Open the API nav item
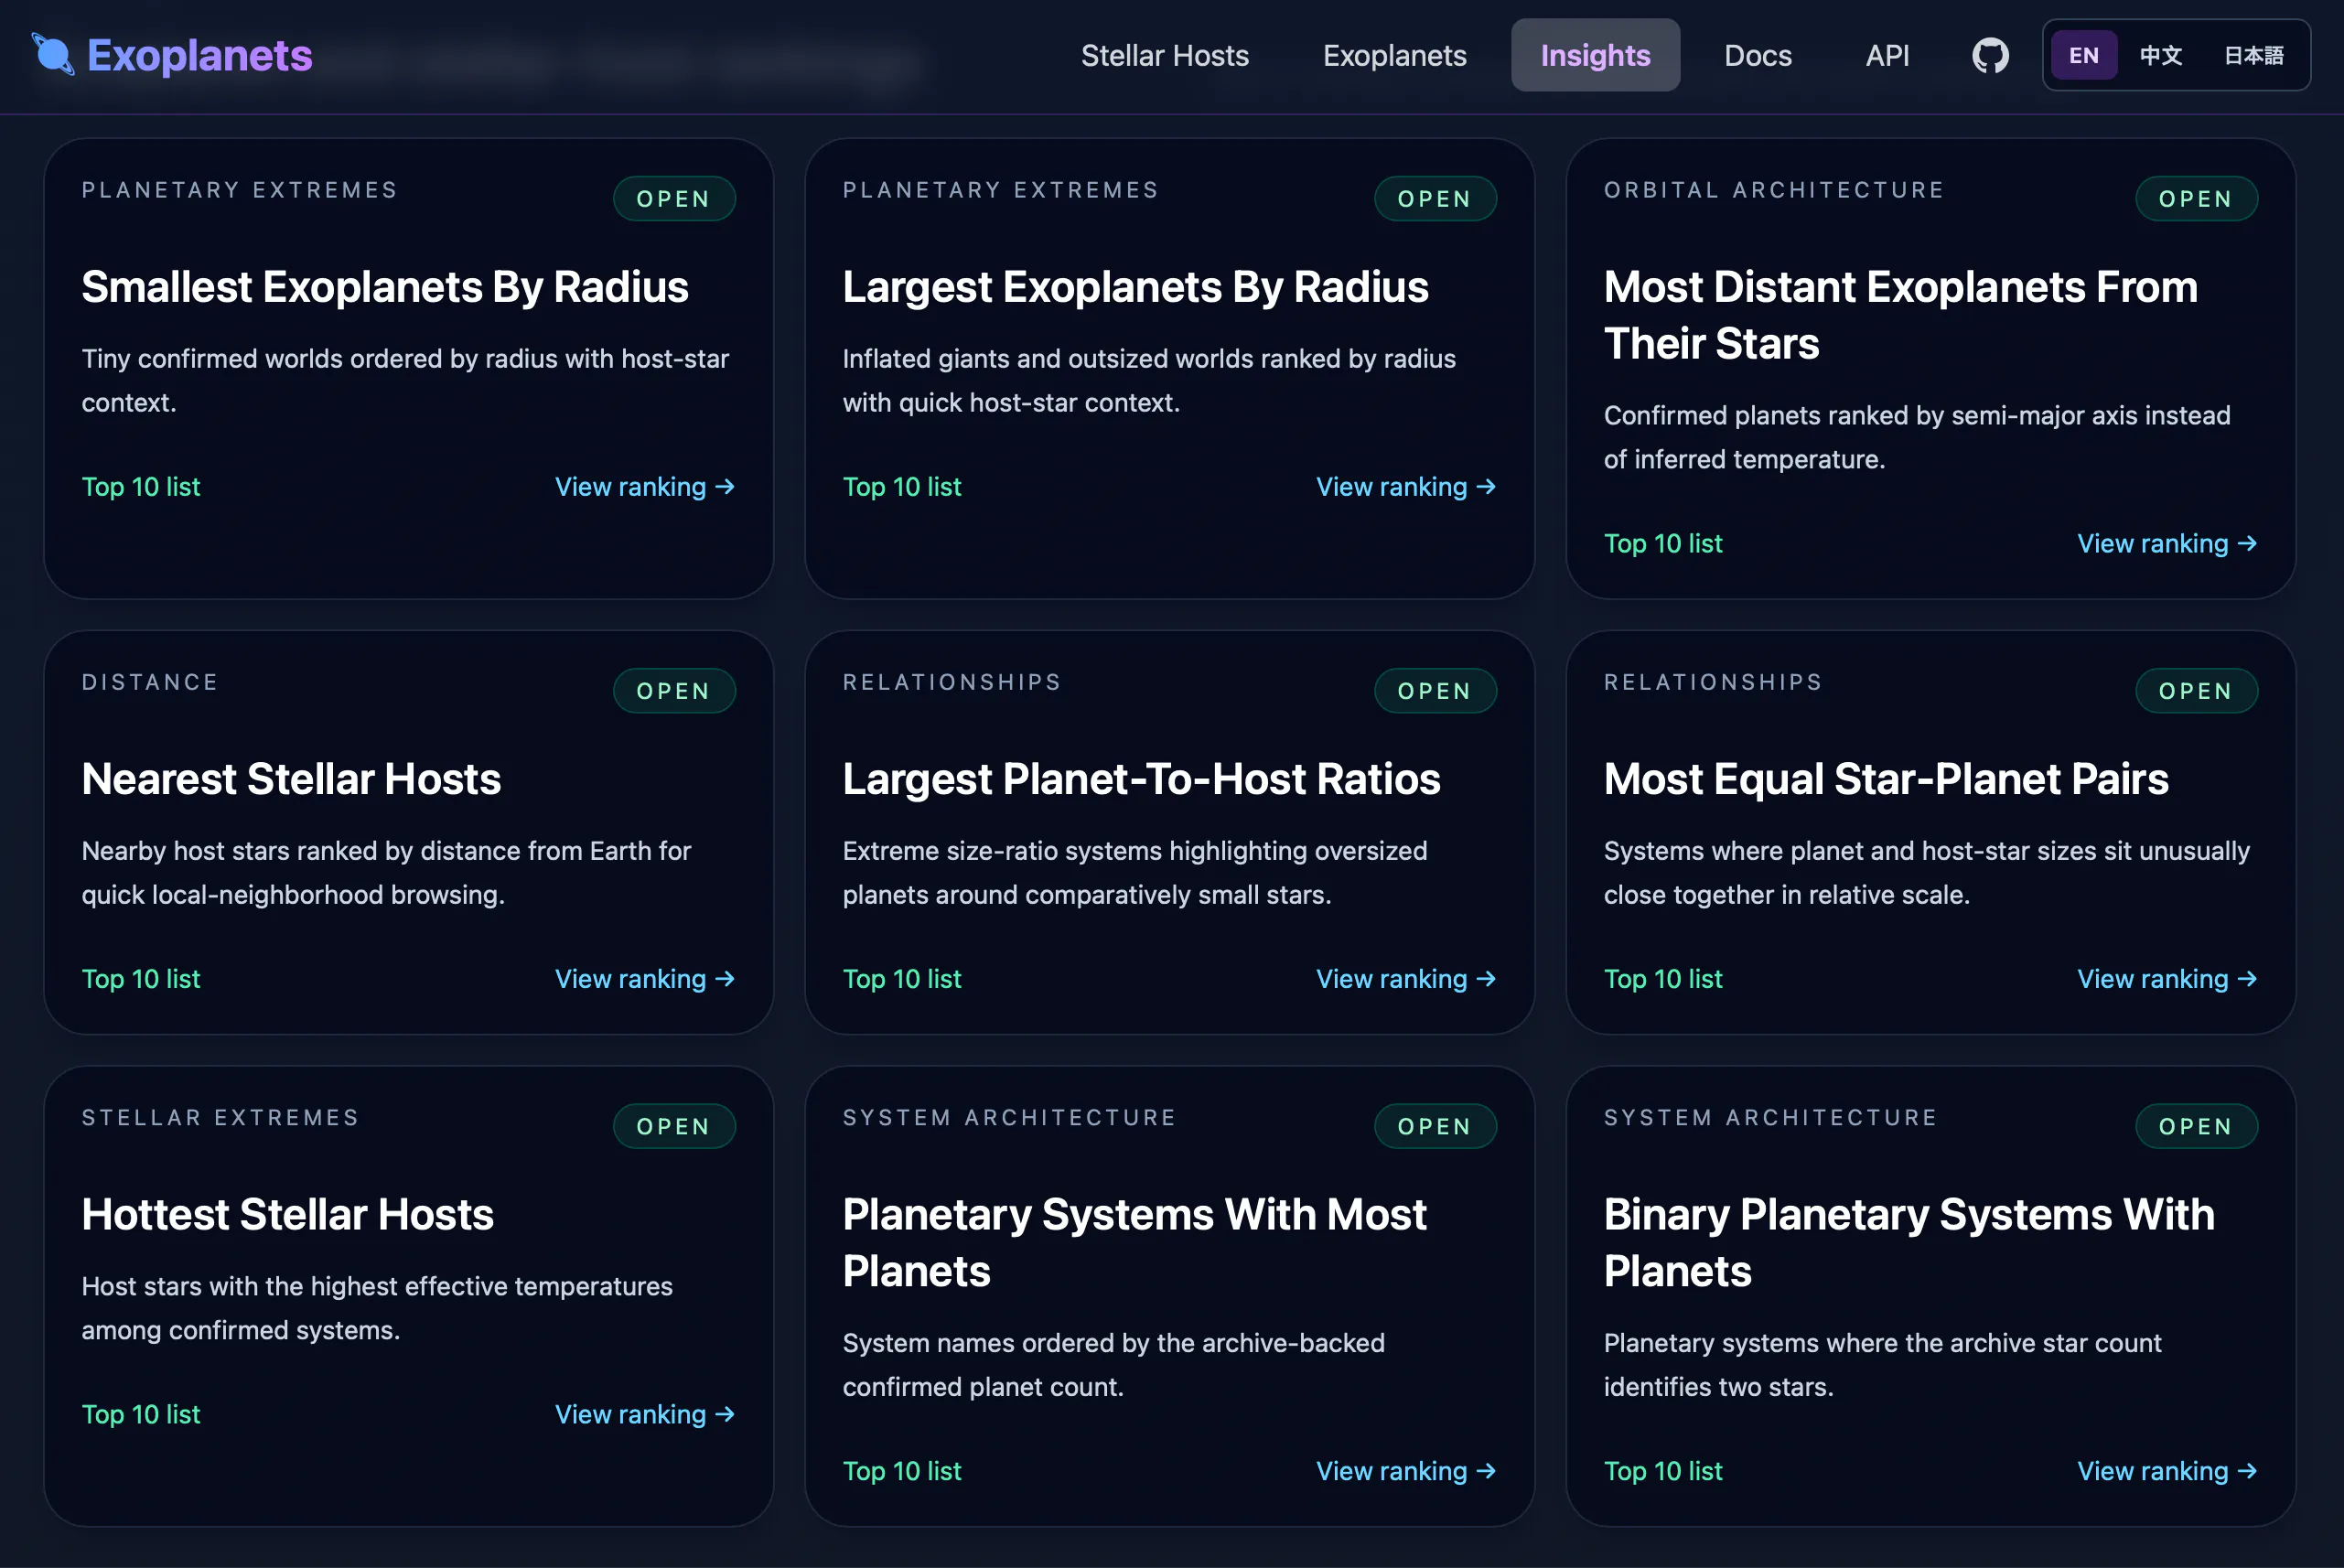 click(1887, 55)
